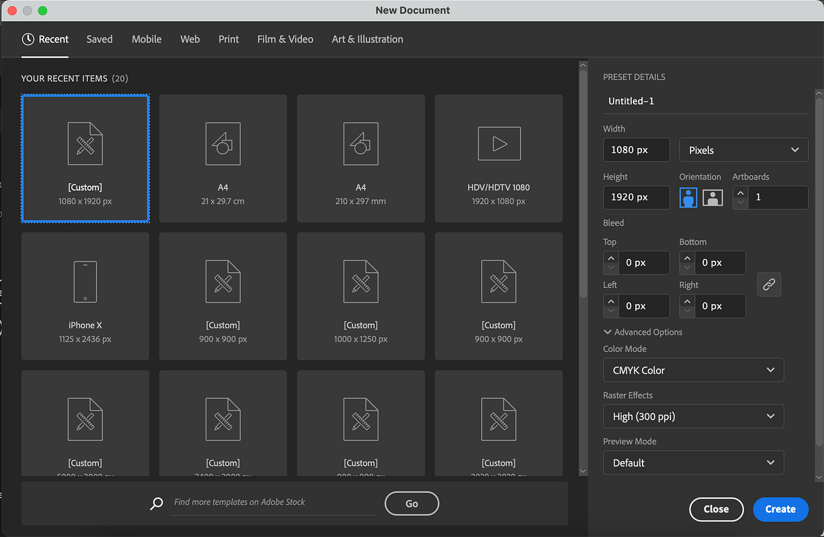Switch to the Print tab
Screen dimensions: 824x537
coord(229,39)
